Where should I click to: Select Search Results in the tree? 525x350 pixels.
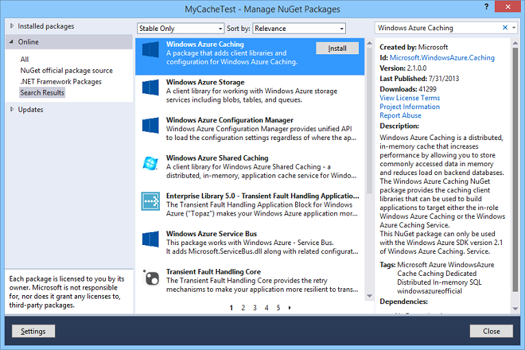click(42, 93)
